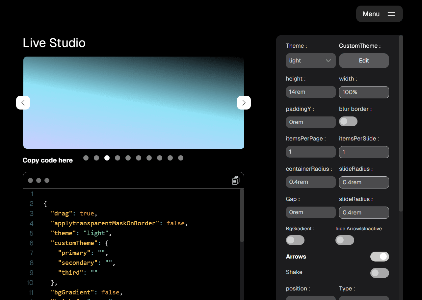422x300 pixels.
Task: Click the previous slide arrow
Action: [x=23, y=103]
